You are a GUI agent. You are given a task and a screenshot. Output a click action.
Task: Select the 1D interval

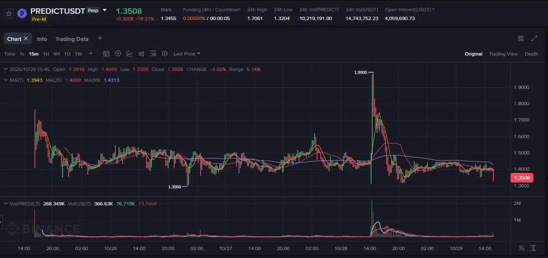click(67, 54)
